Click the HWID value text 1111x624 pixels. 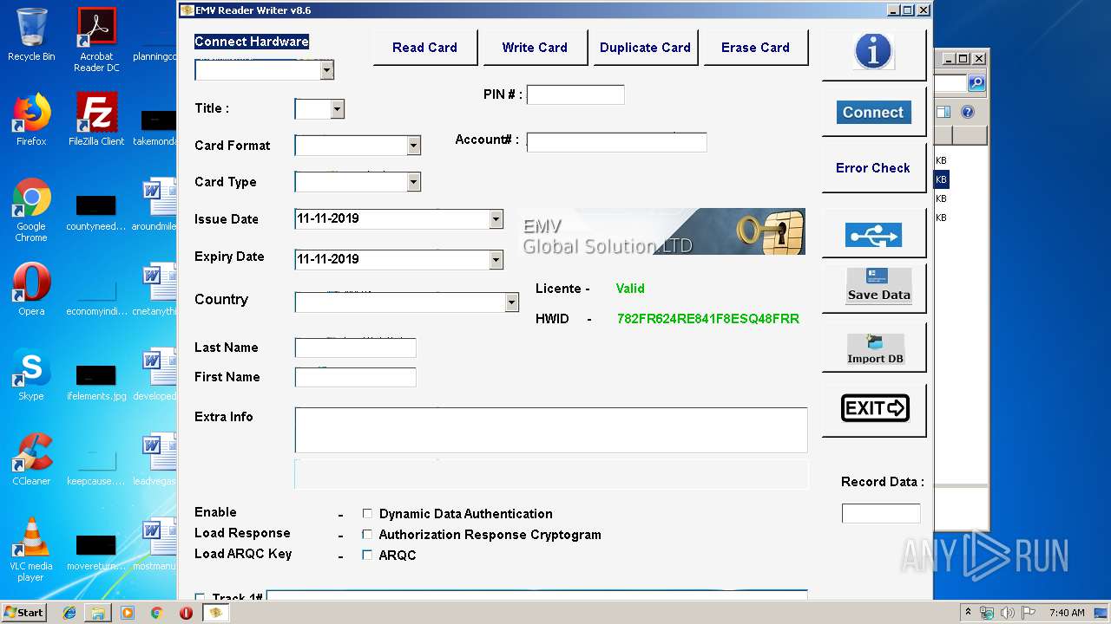coord(708,319)
